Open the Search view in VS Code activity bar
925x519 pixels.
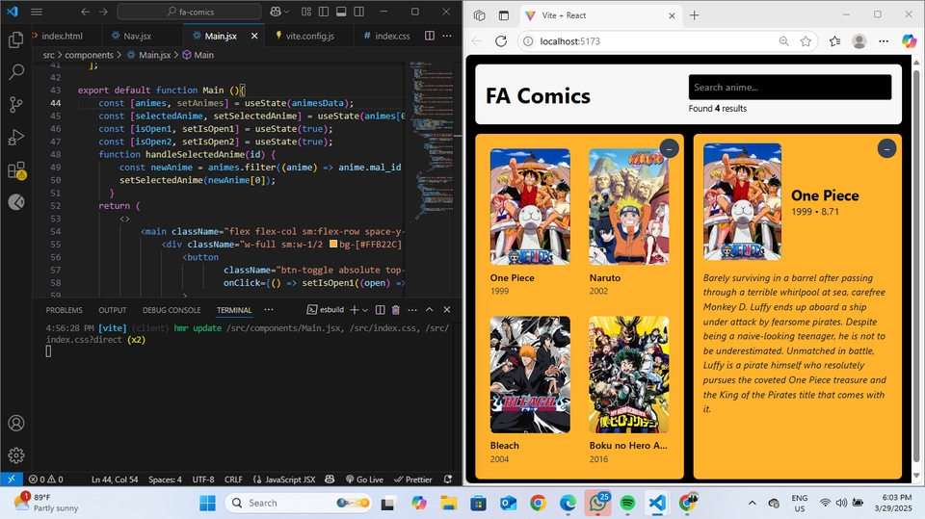tap(16, 72)
